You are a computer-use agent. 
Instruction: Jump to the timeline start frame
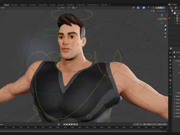click(64, 124)
